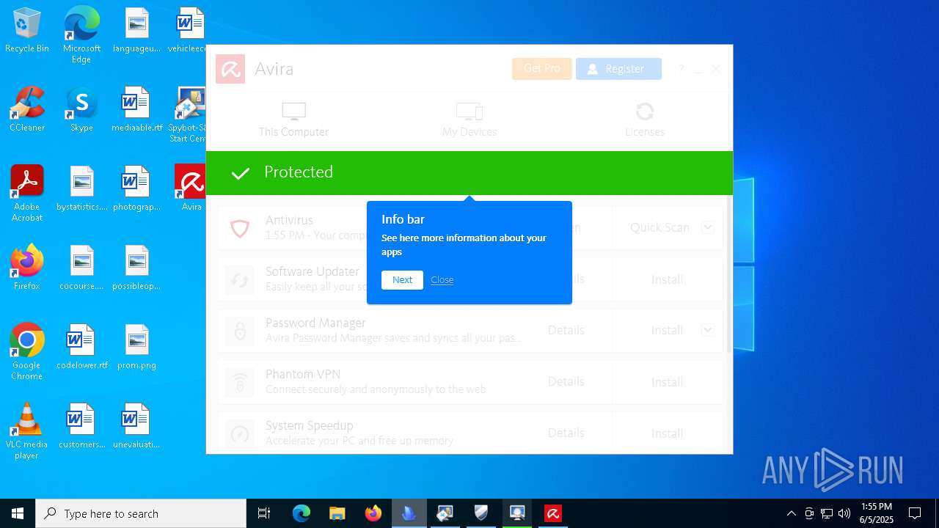This screenshot has width=939, height=528.
Task: Click Next in the Info bar tooltip
Action: tap(402, 280)
